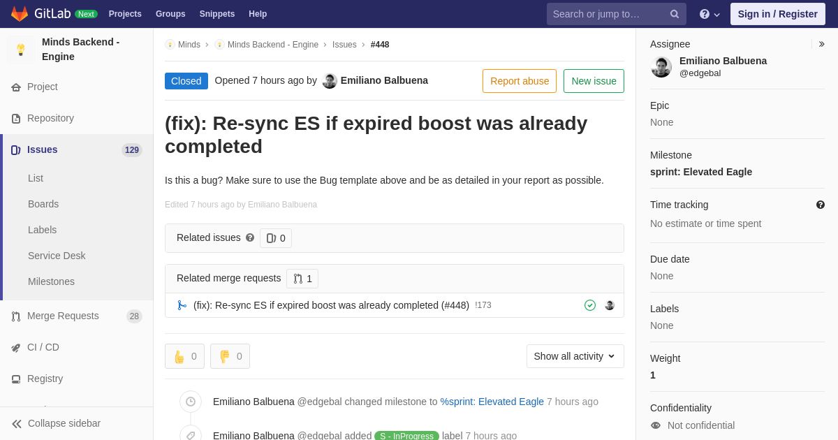Click the Report abuse button
Image resolution: width=838 pixels, height=440 pixels.
pos(520,81)
